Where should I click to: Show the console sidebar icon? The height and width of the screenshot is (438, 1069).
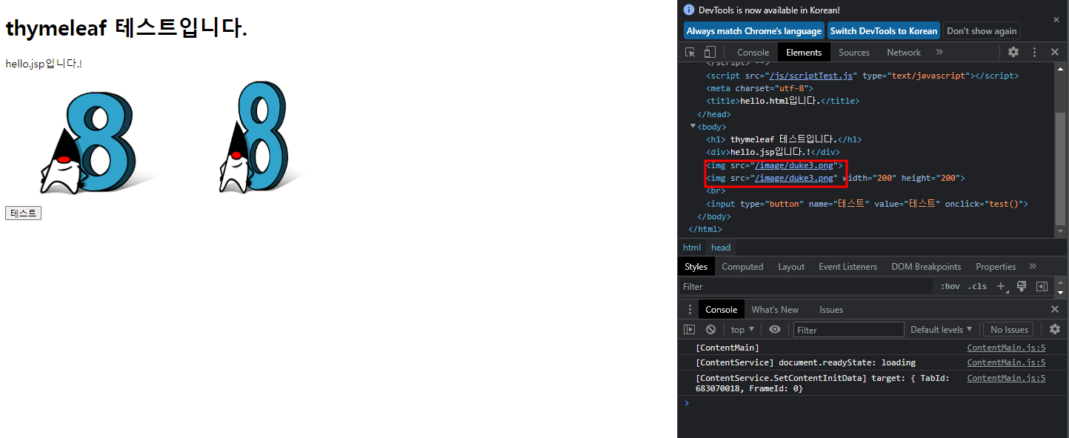click(x=690, y=329)
